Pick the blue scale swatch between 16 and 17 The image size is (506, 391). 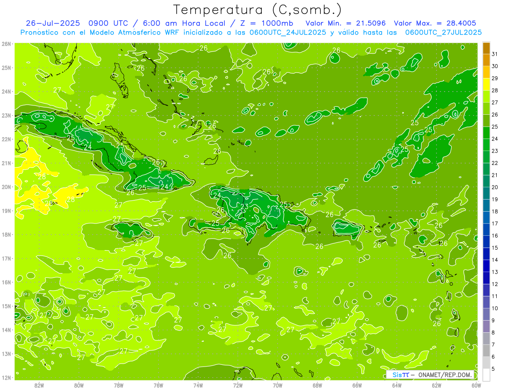point(486,229)
